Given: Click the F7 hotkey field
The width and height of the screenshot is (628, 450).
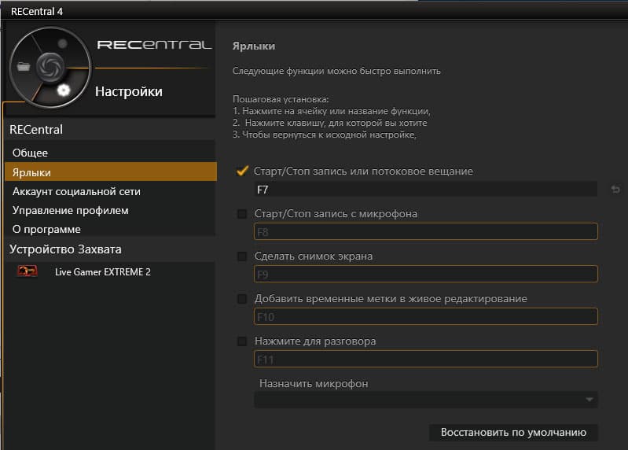Looking at the screenshot, I should [424, 190].
